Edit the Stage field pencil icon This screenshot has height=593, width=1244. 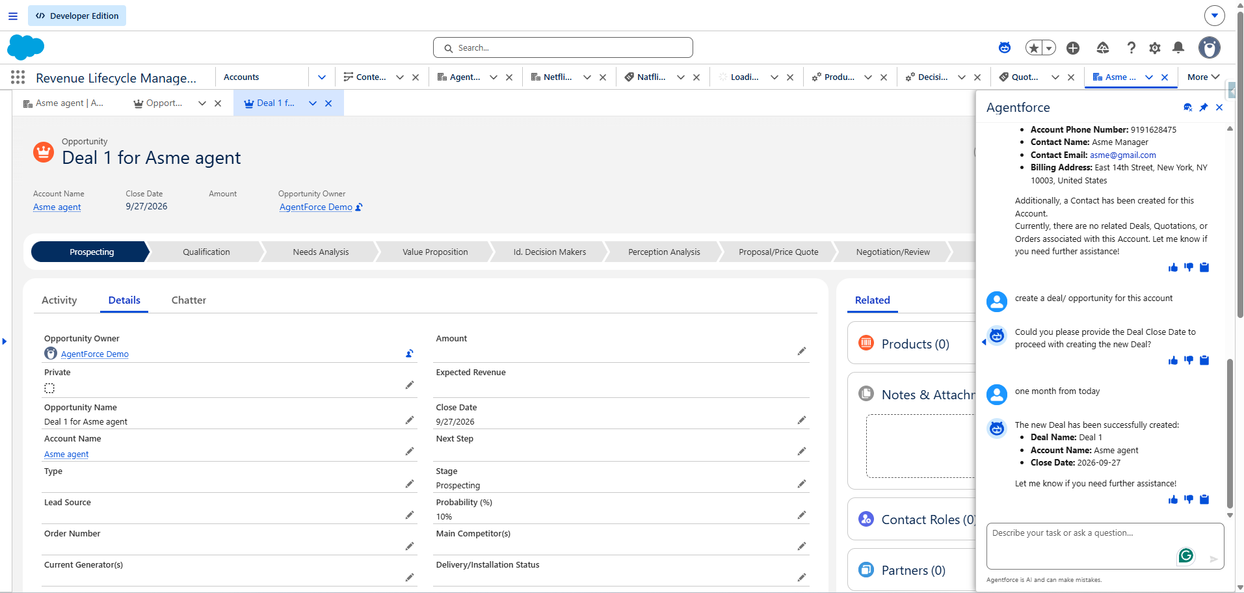click(802, 484)
